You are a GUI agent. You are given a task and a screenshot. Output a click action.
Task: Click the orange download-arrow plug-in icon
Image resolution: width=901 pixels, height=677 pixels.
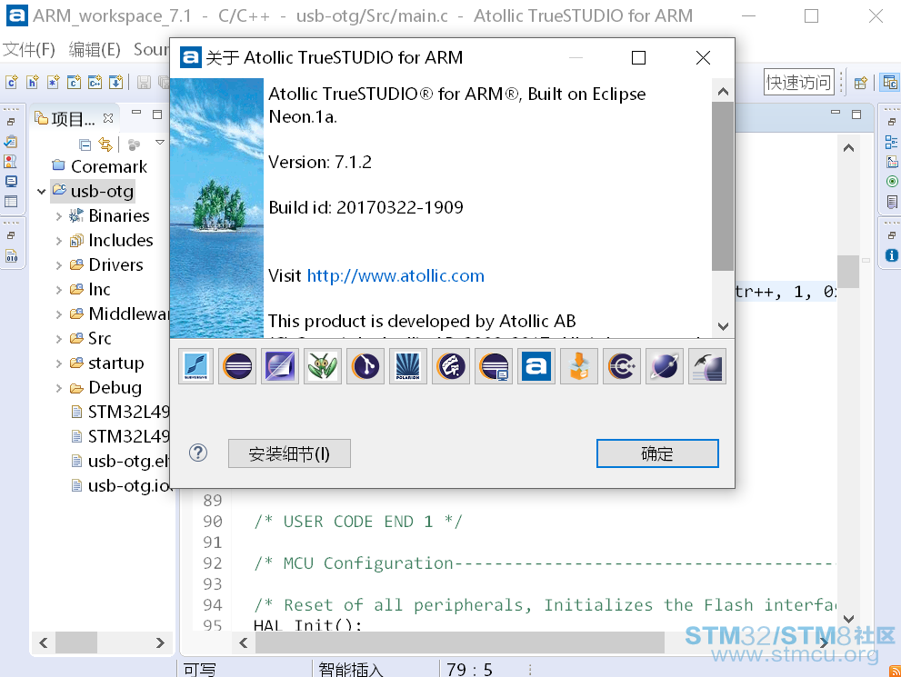coord(578,366)
